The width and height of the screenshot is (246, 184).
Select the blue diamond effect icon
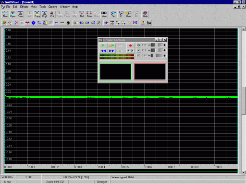point(33,23)
